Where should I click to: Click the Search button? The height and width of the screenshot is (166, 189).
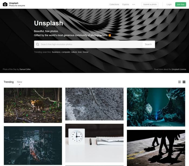pyautogui.click(x=148, y=44)
